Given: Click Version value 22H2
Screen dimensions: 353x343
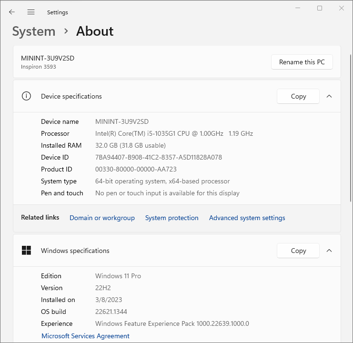Looking at the screenshot, I should [103, 288].
